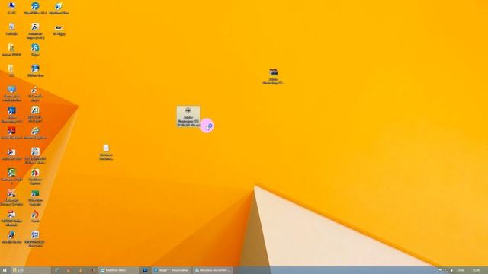Viewport: 488px width, 274px height.
Task: Select the red Adobe Reader shortcut
Action: click(11, 133)
